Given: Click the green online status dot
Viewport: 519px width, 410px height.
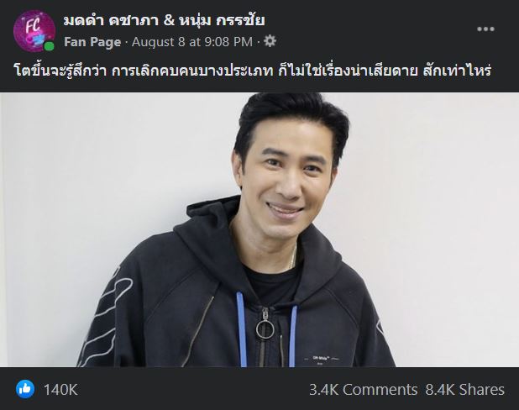Looking at the screenshot, I should tap(50, 46).
